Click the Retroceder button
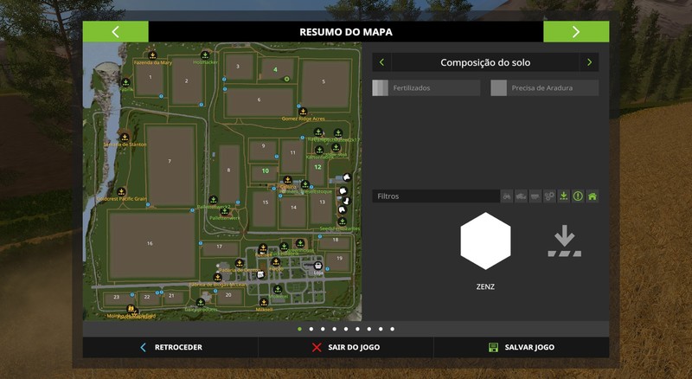 pos(171,347)
